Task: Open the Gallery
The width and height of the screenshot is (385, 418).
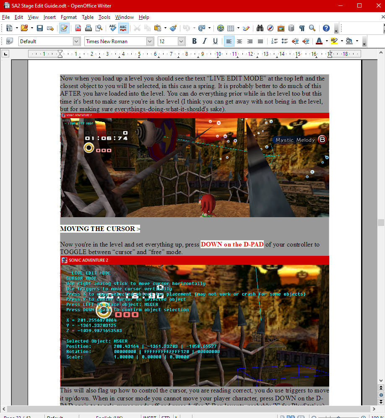Action: point(280,28)
